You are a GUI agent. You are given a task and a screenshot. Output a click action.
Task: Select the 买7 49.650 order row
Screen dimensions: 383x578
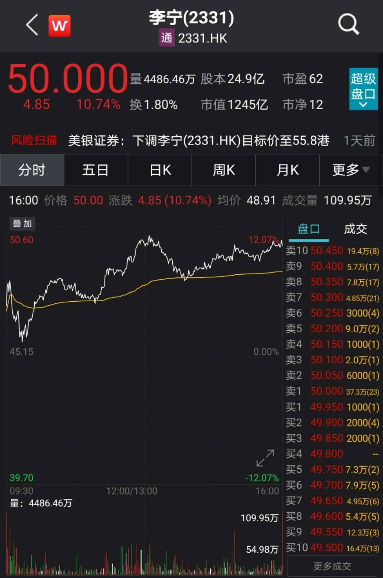[x=333, y=501]
